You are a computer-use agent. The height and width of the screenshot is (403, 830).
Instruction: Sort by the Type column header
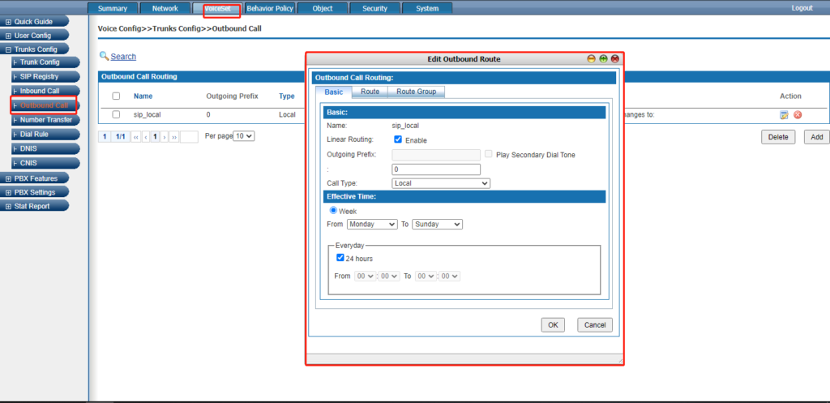click(287, 96)
